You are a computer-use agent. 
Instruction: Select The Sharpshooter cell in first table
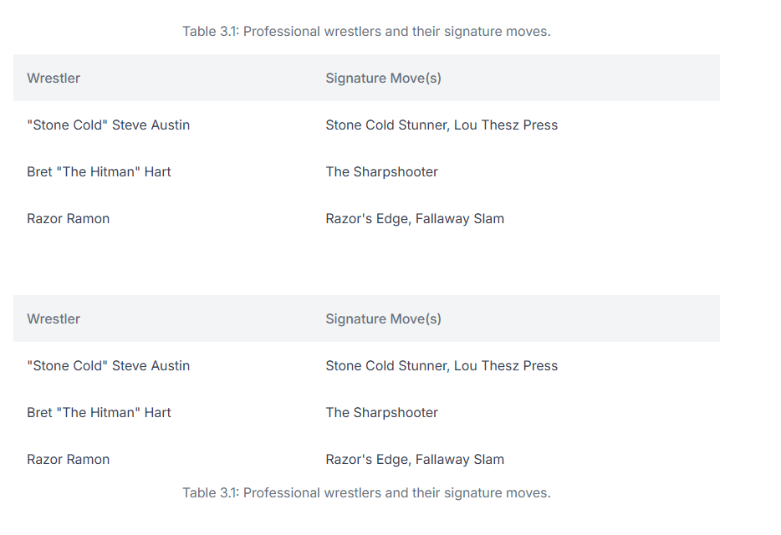[x=381, y=172]
